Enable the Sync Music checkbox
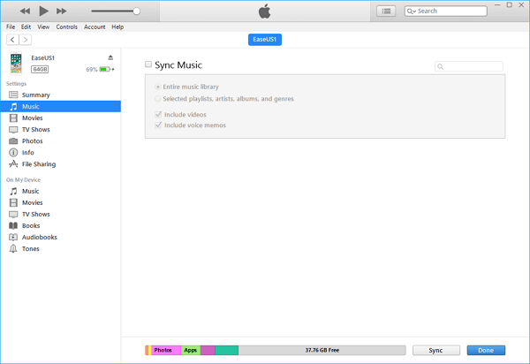This screenshot has height=364, width=530. (x=148, y=64)
